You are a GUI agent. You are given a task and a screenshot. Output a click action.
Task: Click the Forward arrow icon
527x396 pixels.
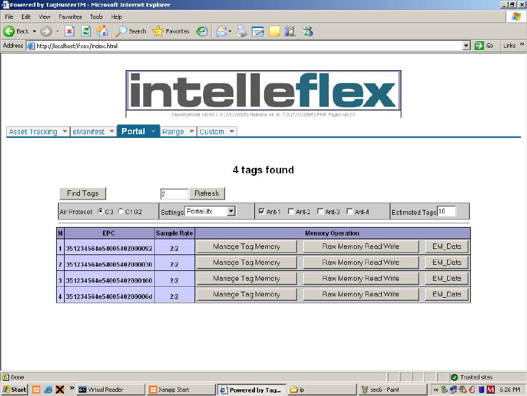pyautogui.click(x=46, y=31)
